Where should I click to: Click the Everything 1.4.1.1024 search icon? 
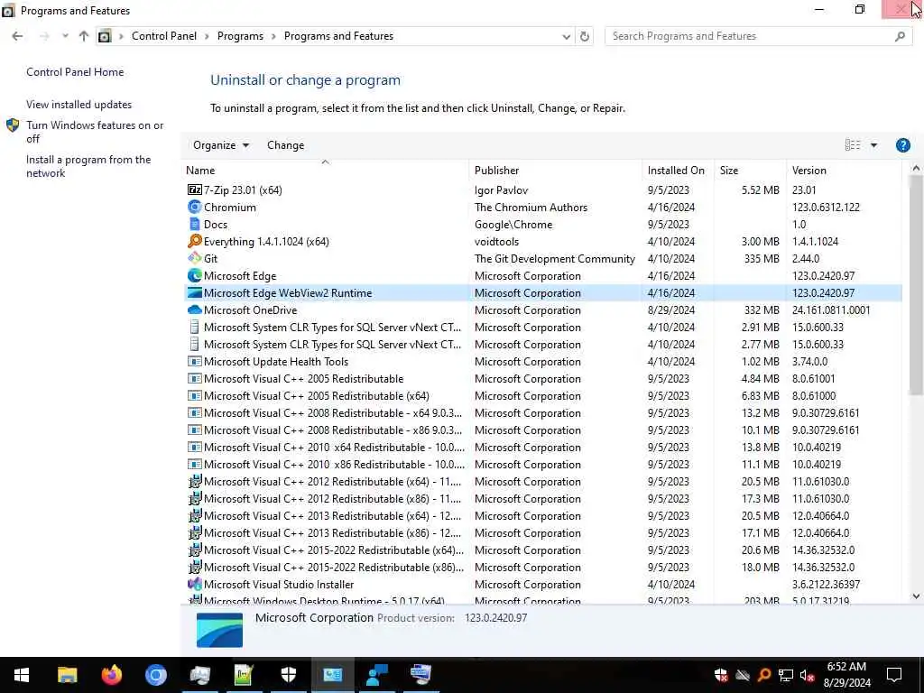tap(195, 241)
